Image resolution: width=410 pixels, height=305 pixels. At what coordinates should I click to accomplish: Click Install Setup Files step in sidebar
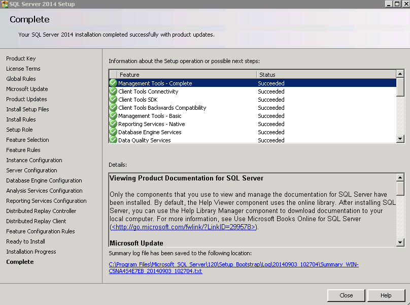[27, 109]
